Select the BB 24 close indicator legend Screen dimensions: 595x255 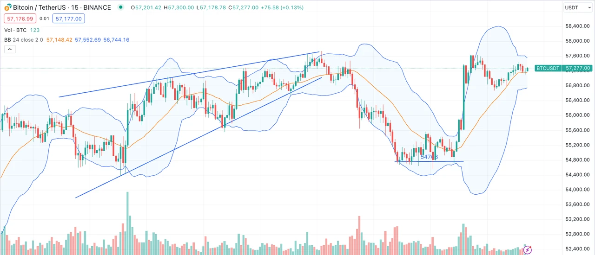pos(23,40)
